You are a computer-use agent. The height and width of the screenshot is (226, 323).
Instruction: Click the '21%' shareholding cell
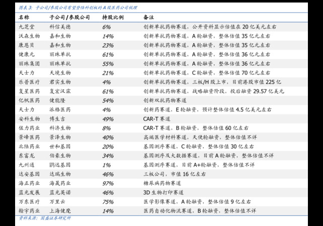click(x=108, y=73)
